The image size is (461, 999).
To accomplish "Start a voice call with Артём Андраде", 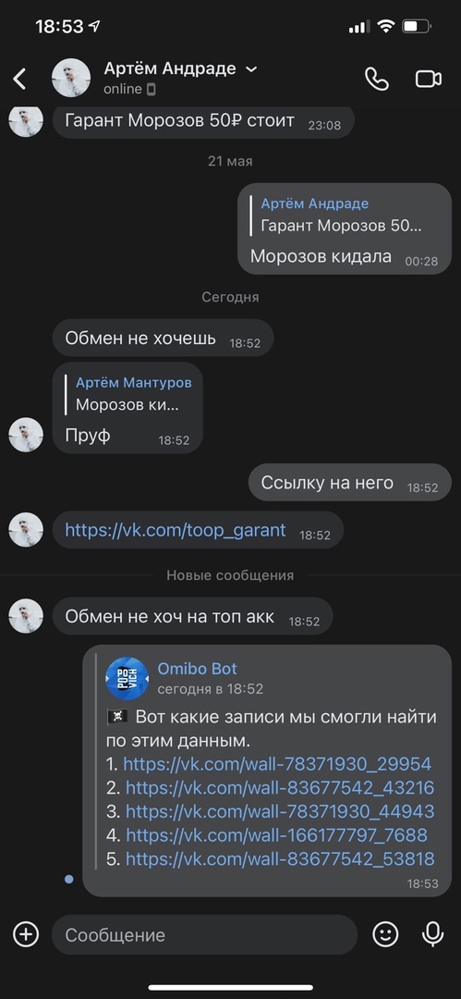I will pyautogui.click(x=376, y=79).
